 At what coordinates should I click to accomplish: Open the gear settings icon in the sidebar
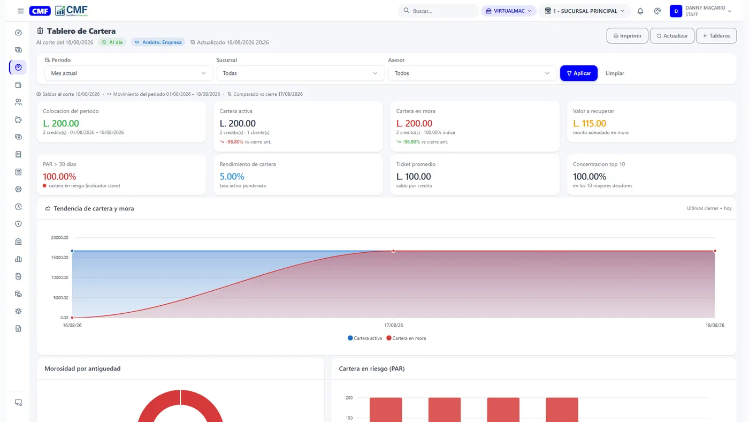(18, 189)
